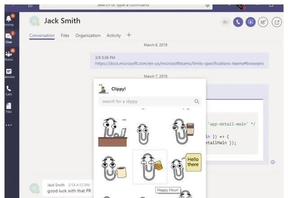
Task: Click the Clippy! panel heading
Action: (x=118, y=89)
